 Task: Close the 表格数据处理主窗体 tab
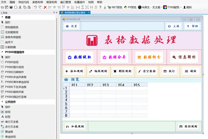[89, 12]
